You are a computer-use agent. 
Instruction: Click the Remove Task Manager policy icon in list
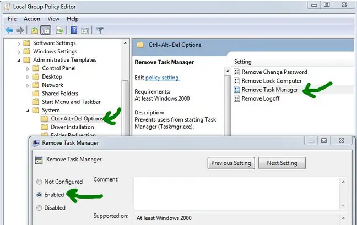click(x=237, y=90)
